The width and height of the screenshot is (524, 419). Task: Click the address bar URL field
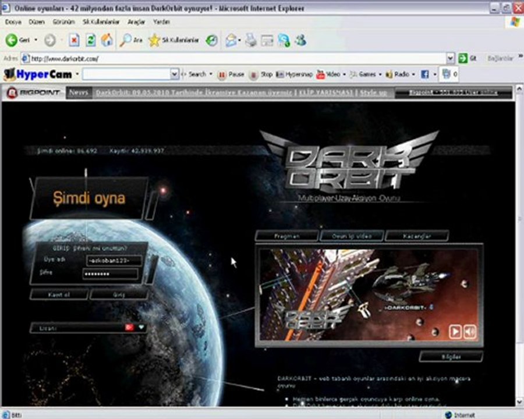[x=233, y=58]
